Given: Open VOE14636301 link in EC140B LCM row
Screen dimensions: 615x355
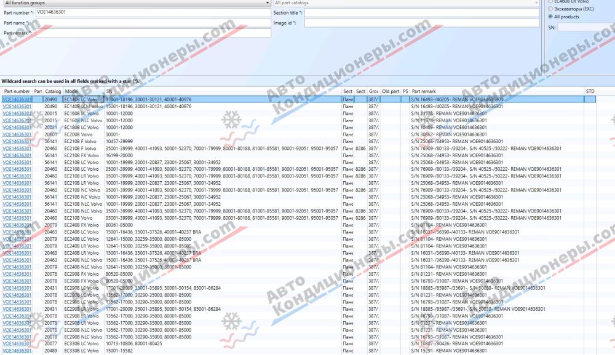Looking at the screenshot, I should pos(17,107).
